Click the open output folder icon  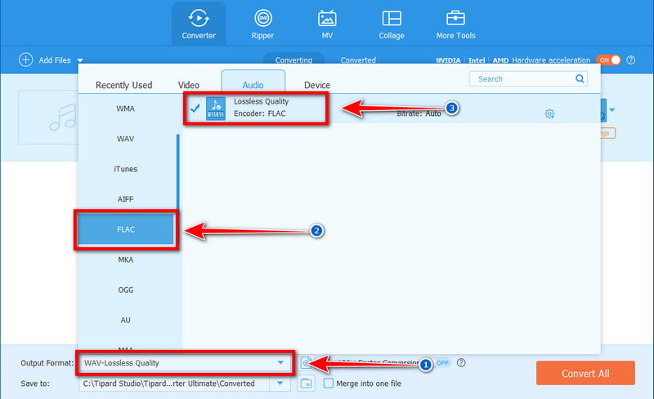pyautogui.click(x=306, y=383)
